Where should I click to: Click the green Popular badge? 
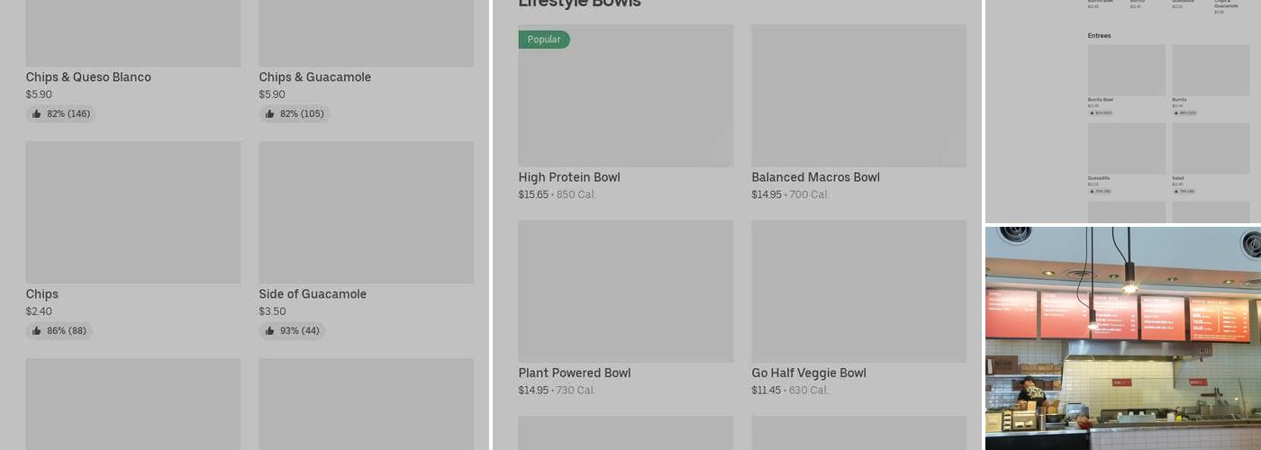(x=544, y=40)
